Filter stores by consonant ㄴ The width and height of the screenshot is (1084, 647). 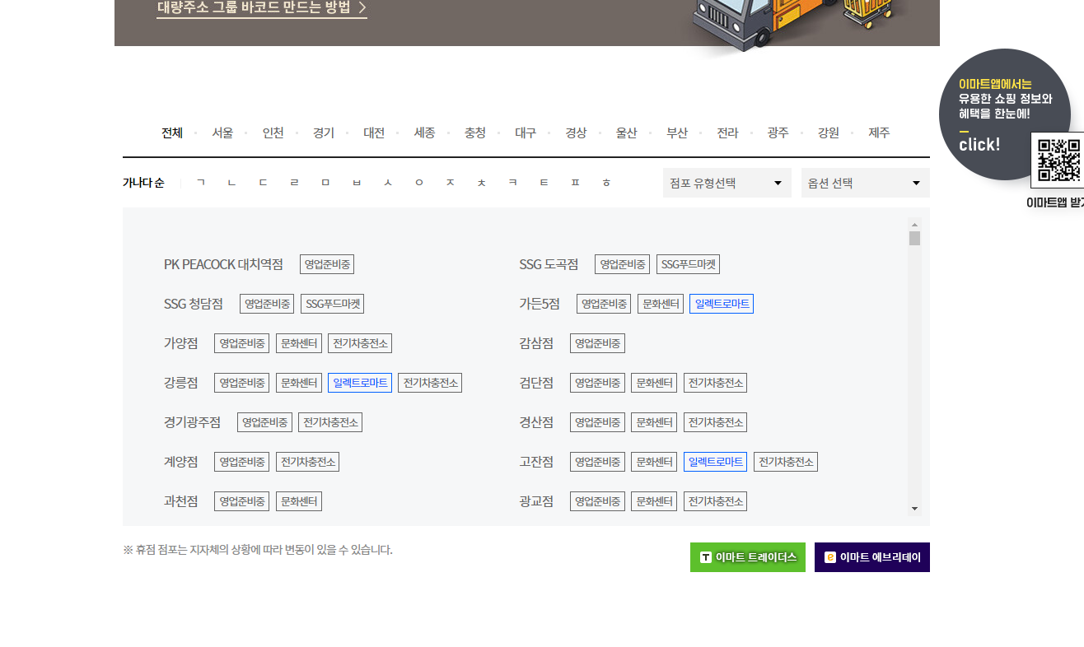231,183
